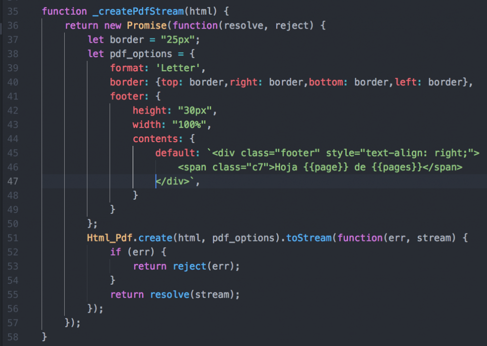
Task: Click the create method on line 51
Action: [155, 238]
